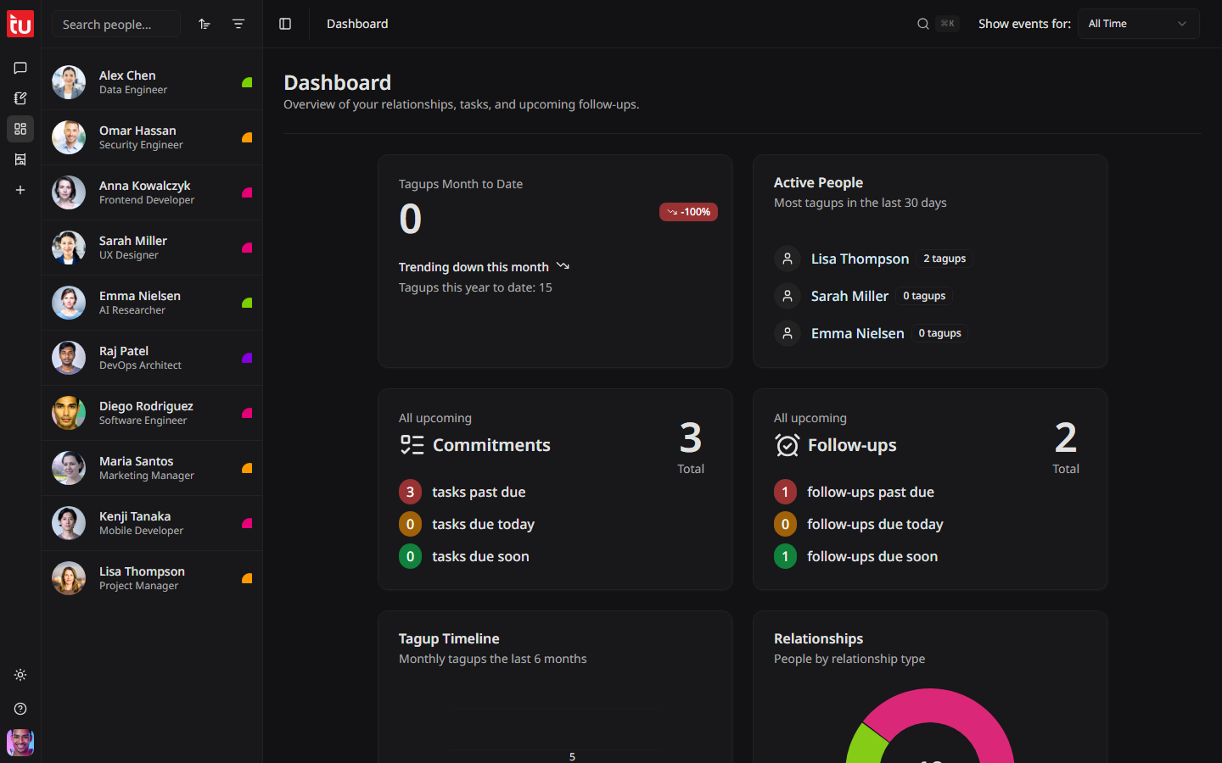
Task: Click the search magnifier icon in header
Action: click(923, 24)
